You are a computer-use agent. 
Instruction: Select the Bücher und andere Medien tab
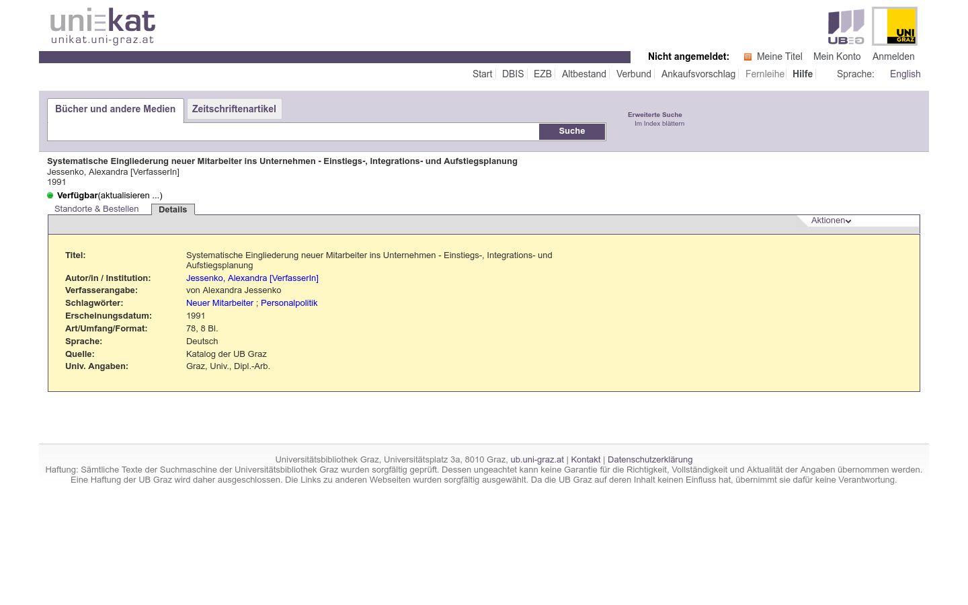[116, 110]
